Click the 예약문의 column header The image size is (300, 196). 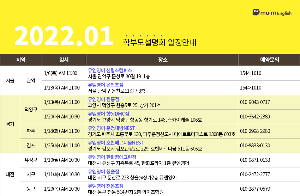(x=269, y=60)
